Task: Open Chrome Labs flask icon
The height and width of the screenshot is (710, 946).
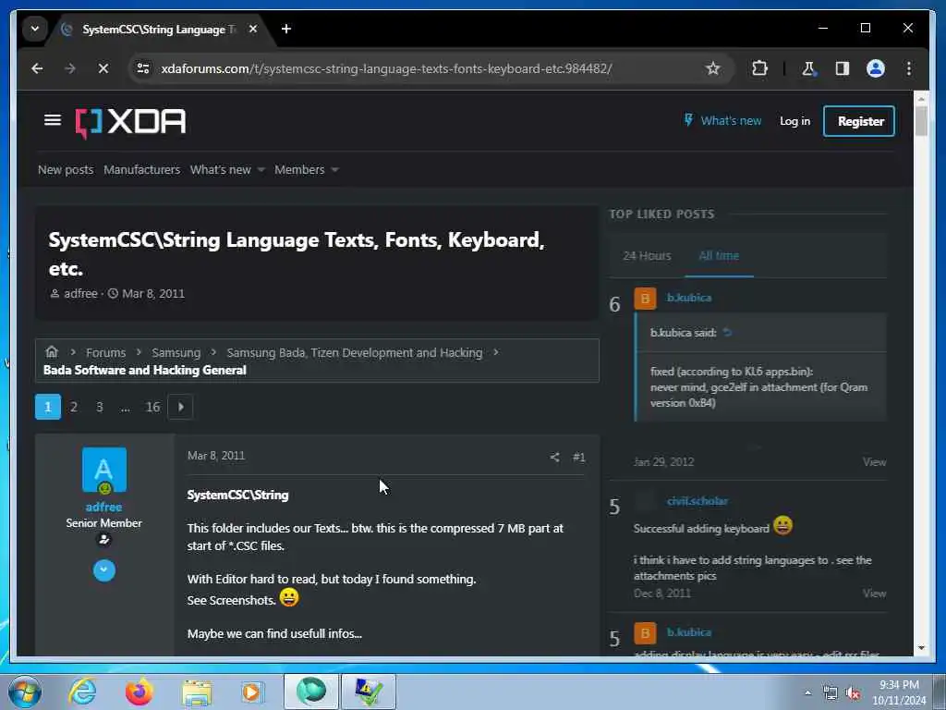Action: pos(808,68)
